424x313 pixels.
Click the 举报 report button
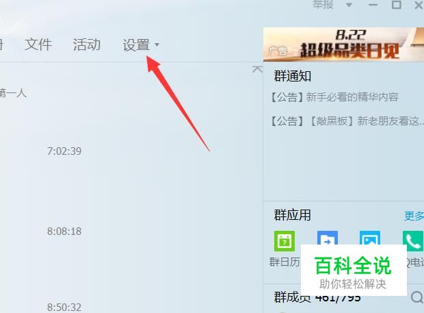(323, 5)
